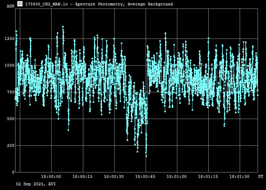The width and height of the screenshot is (266, 190).
Task: Select the 500 value on the y-axis
Action: [x=10, y=119]
